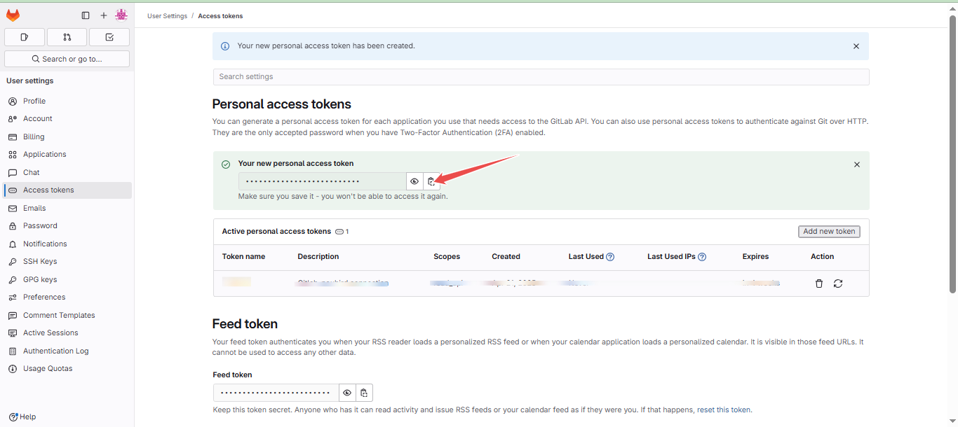The image size is (958, 427).
Task: Click the Add new token button
Action: [x=829, y=231]
